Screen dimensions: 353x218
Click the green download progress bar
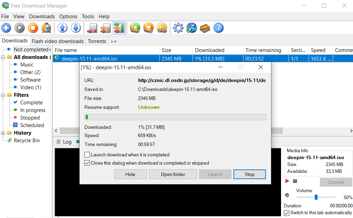coord(175,117)
